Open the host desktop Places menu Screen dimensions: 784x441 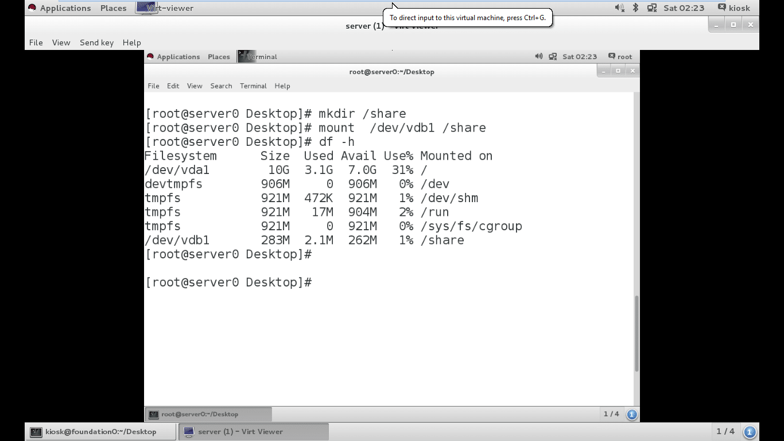[x=113, y=8]
